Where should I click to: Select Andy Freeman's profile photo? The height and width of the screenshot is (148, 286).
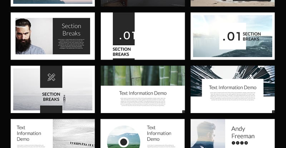[208, 133]
